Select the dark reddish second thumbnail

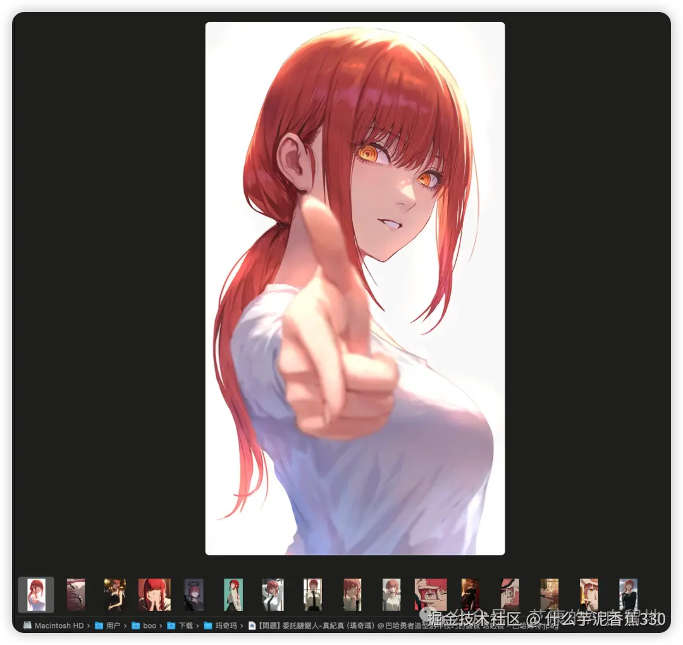point(76,594)
